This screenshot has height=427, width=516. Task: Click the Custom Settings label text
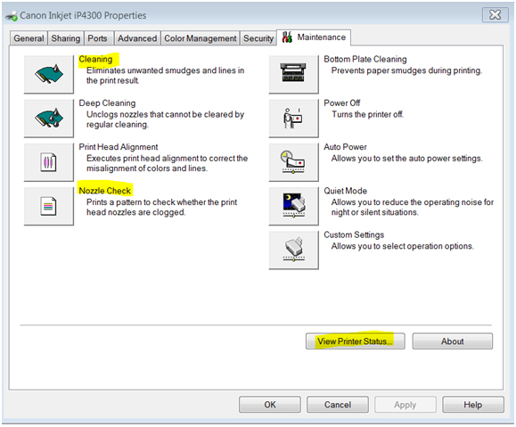[x=354, y=234]
